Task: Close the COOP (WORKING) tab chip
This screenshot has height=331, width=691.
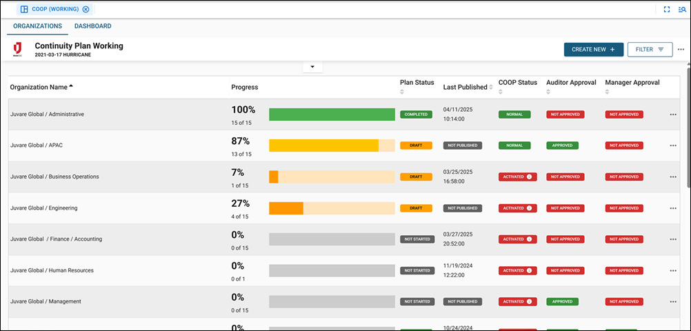Action: pyautogui.click(x=86, y=10)
